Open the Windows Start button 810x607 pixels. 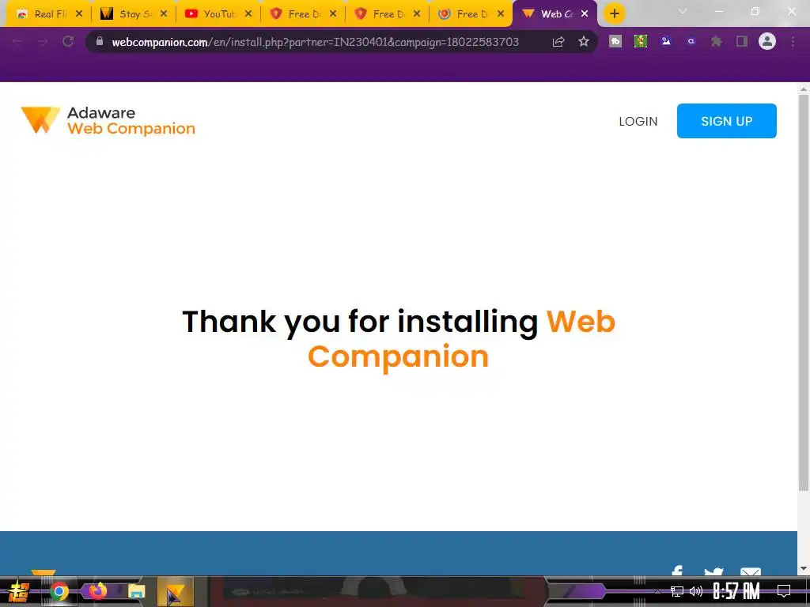(x=19, y=591)
